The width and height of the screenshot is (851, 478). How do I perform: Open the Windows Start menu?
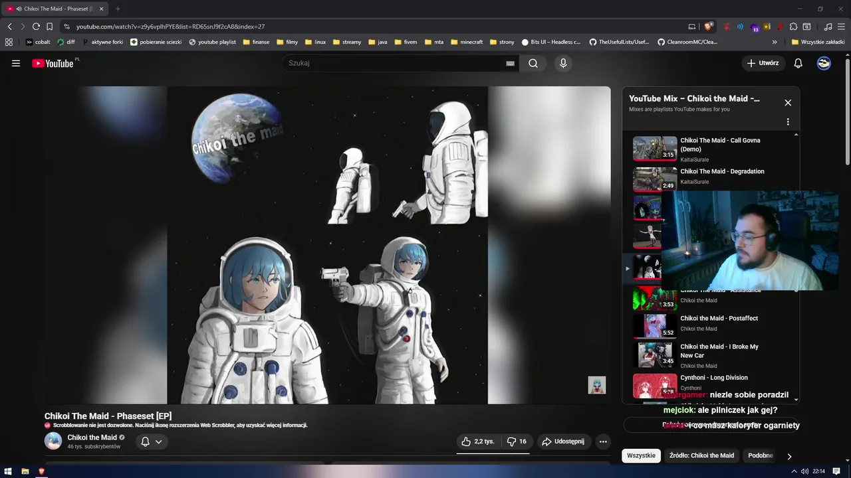pyautogui.click(x=8, y=471)
